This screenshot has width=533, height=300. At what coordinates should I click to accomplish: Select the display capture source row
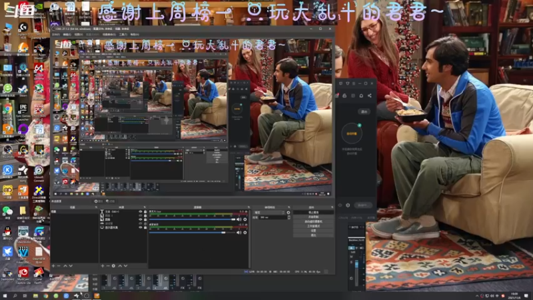[x=123, y=227]
